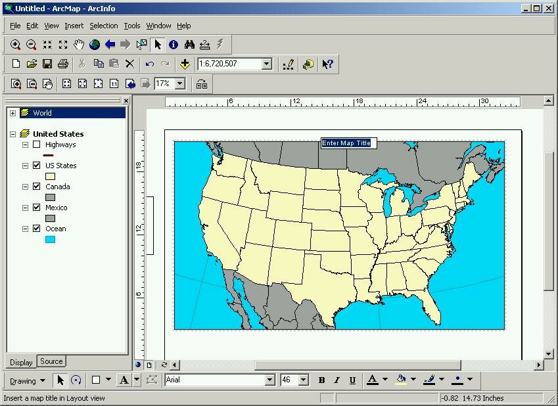Click the Fixed Zoom In icon
558x406 pixels.
tap(47, 45)
